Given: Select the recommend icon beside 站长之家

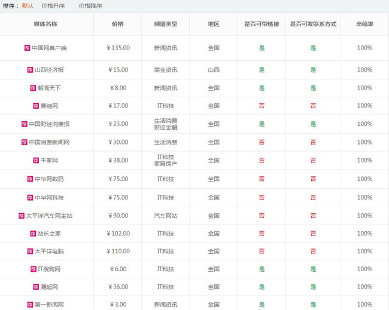Looking at the screenshot, I should click(33, 234).
